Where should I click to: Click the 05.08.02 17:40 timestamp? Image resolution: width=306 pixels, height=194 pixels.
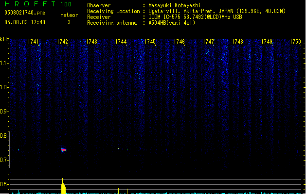tap(25, 22)
